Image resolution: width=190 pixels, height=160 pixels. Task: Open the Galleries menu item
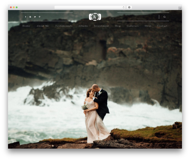133,26
